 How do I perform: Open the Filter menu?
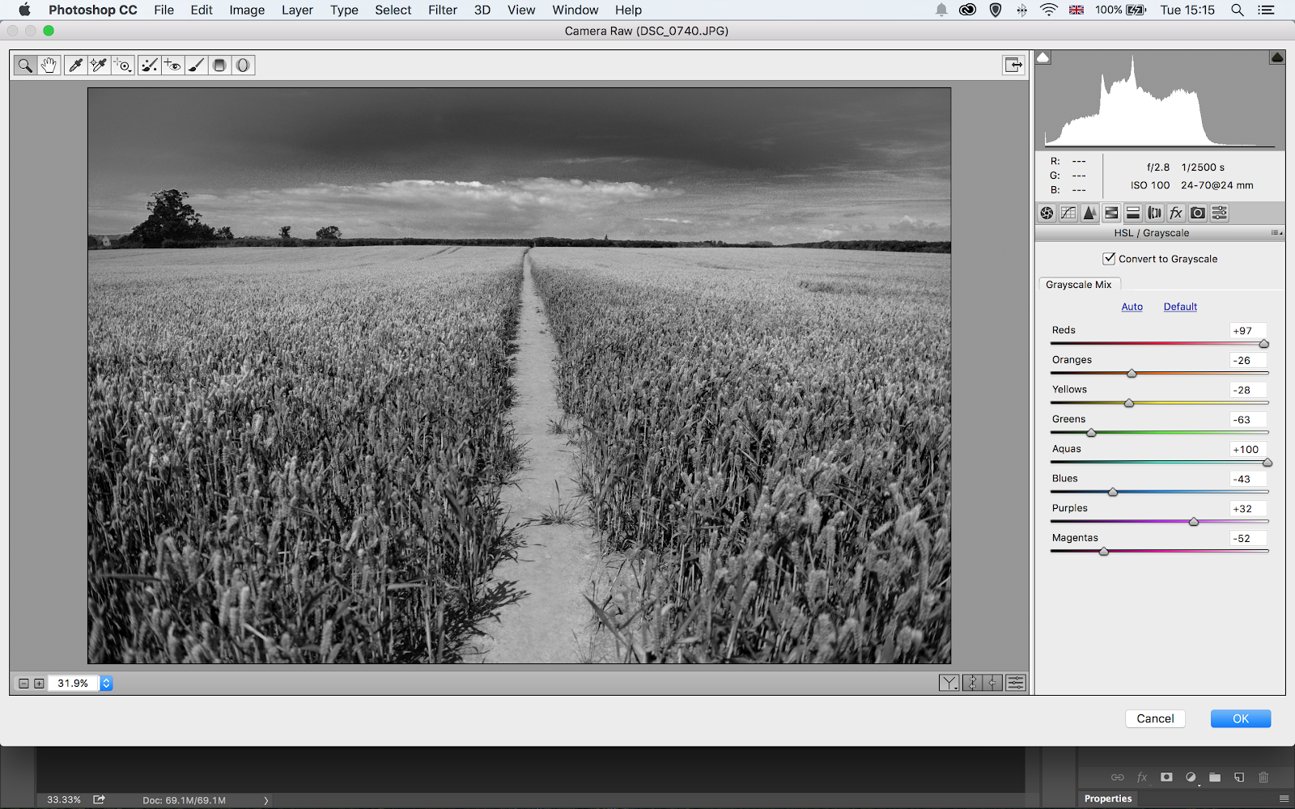442,10
